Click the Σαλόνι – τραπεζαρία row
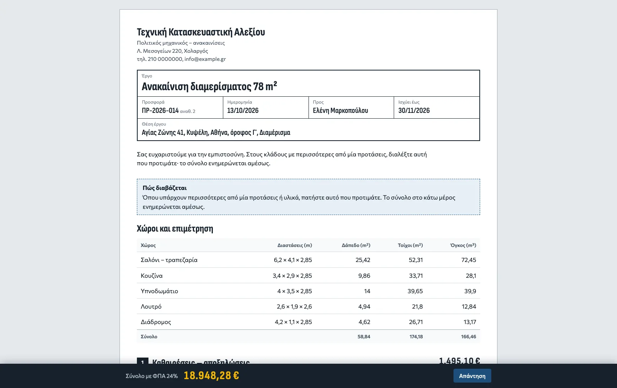 [x=308, y=260]
